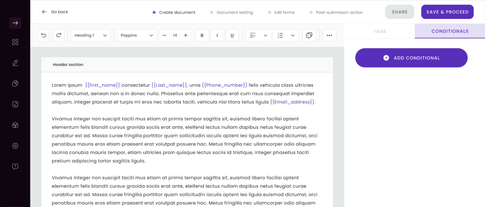Click Save & Proceed button
Image resolution: width=485 pixels, height=207 pixels.
pyautogui.click(x=447, y=12)
